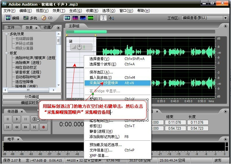The image size is (231, 164).
Task: Select 适应性降噪 effect in tree
Action: pos(24,82)
